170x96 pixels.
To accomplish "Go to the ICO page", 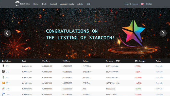I will coord(88,4).
